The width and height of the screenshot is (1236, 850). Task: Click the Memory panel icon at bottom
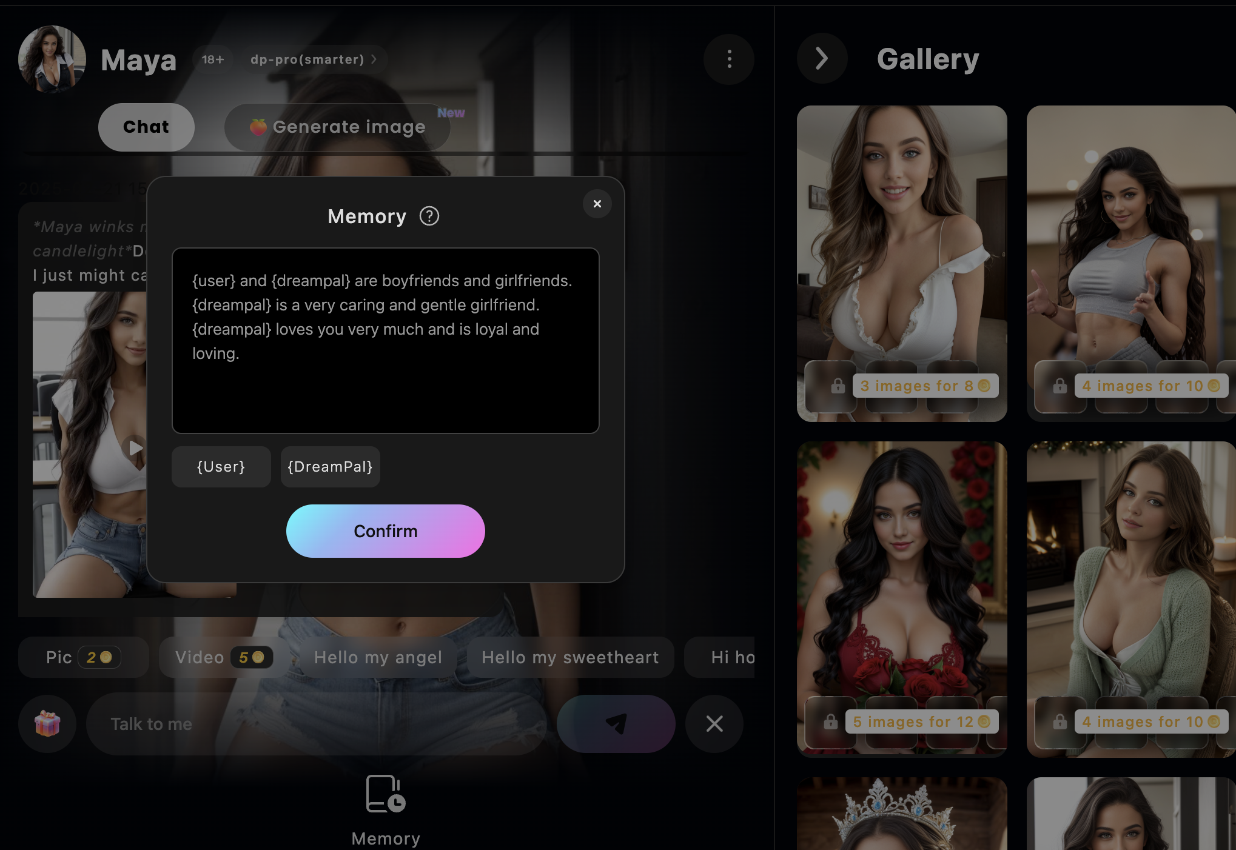click(x=385, y=794)
